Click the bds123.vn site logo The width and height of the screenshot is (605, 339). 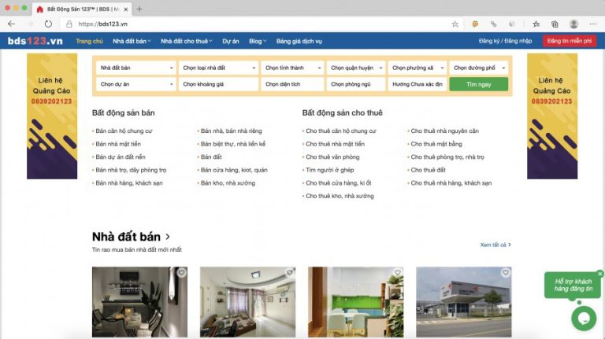pos(35,41)
